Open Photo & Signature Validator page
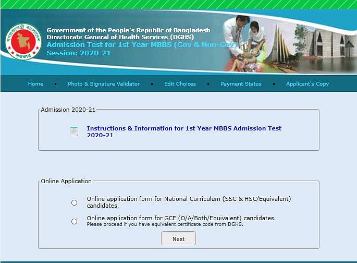Image resolution: width=357 pixels, height=263 pixels. 104,84
